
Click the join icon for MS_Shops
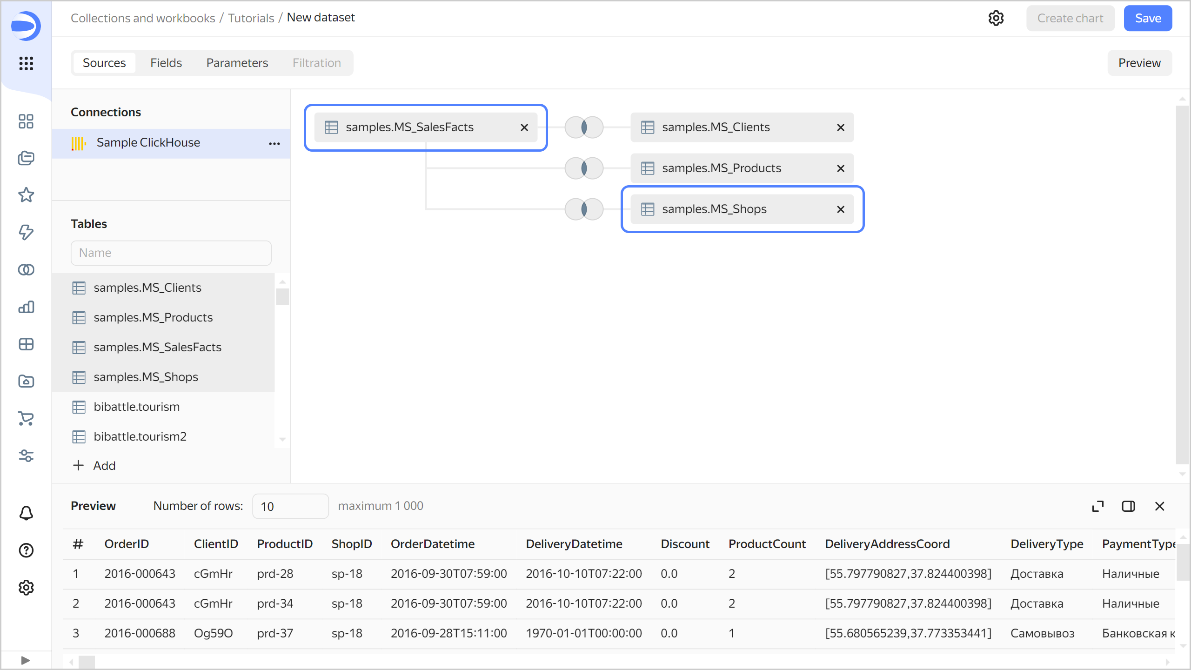pyautogui.click(x=584, y=209)
